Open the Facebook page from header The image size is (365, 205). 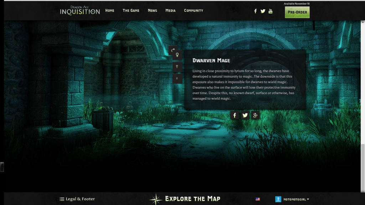coord(255,11)
